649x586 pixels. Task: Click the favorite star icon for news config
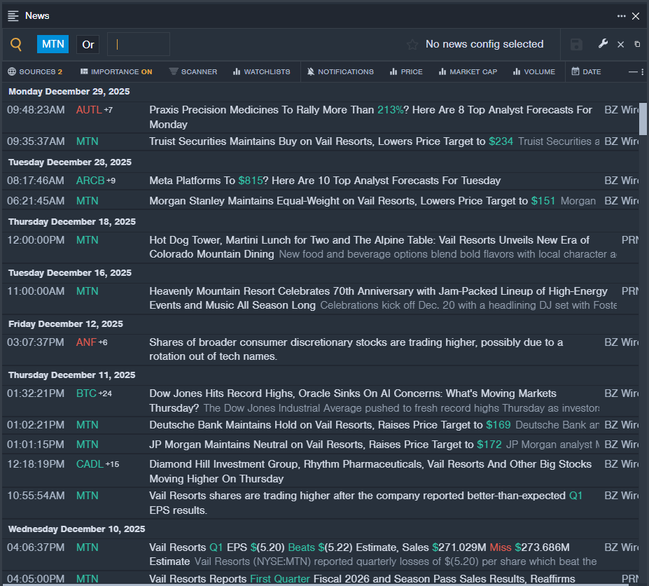point(412,45)
